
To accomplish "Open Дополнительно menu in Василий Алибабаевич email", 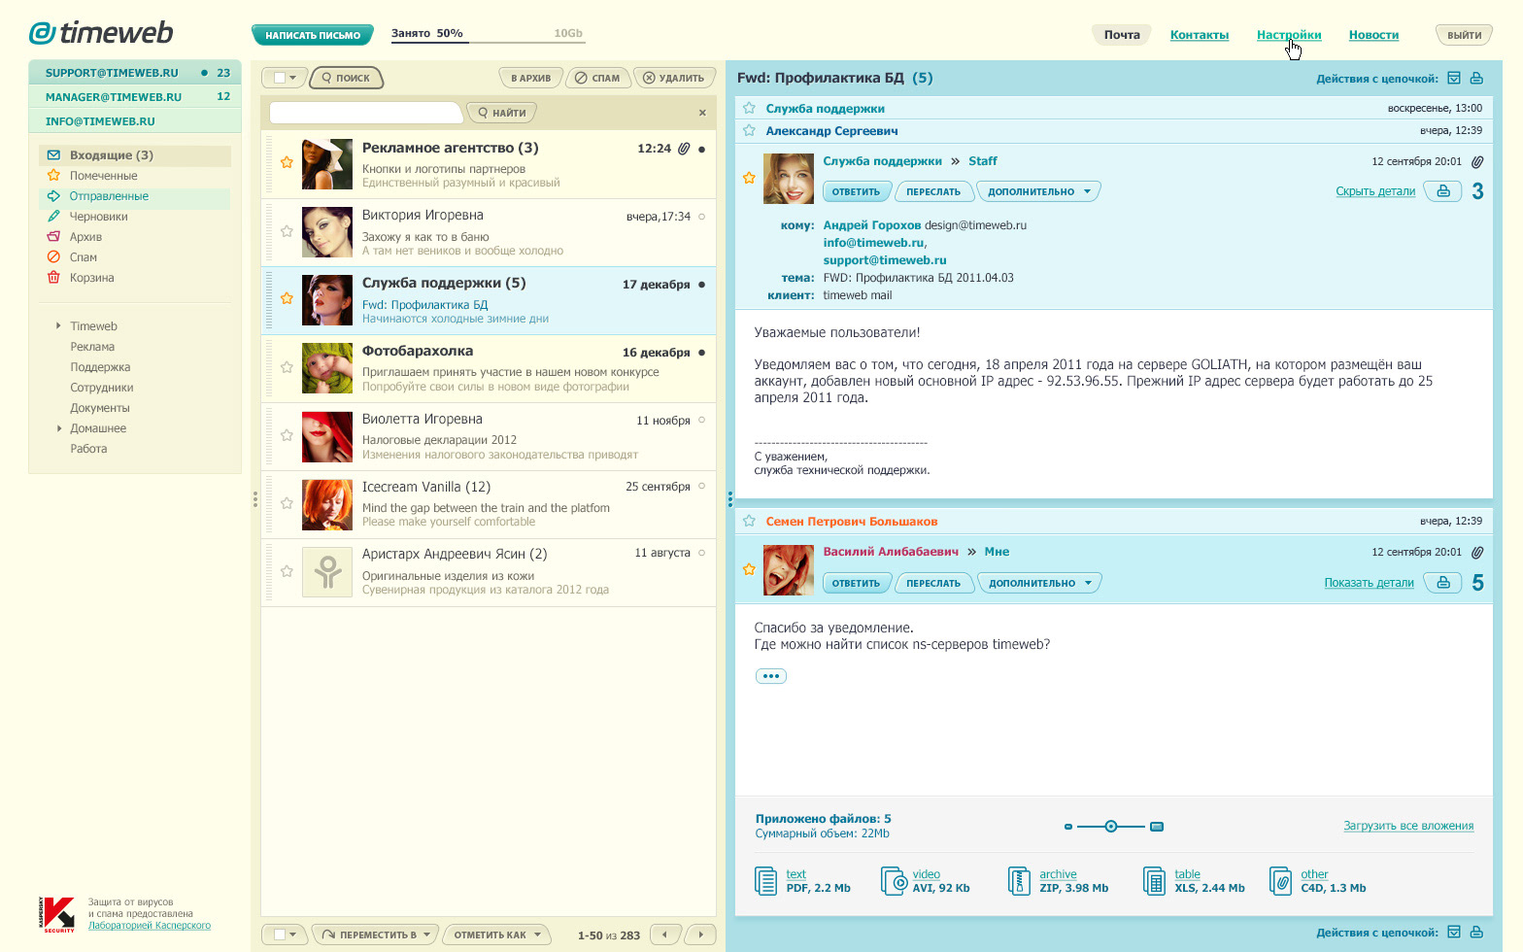I will pyautogui.click(x=1039, y=583).
